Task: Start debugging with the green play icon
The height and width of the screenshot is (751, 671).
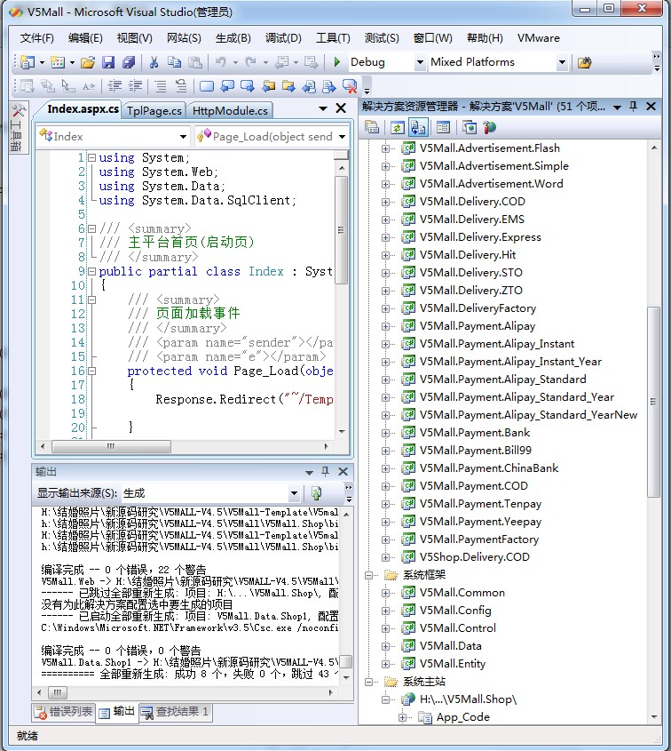Action: (x=337, y=62)
